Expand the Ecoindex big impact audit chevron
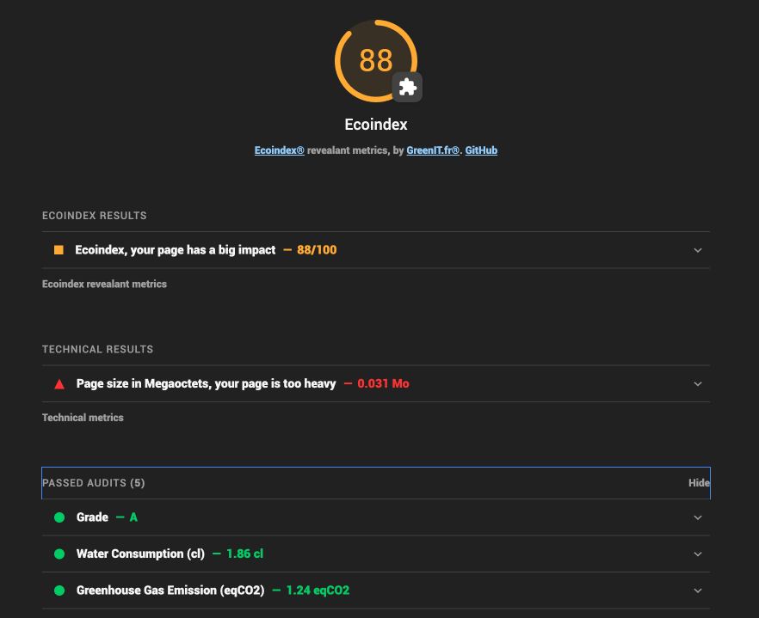759x618 pixels. [698, 250]
